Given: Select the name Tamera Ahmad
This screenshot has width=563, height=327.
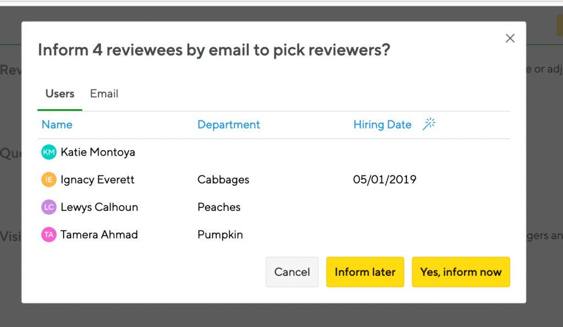Looking at the screenshot, I should click(99, 235).
